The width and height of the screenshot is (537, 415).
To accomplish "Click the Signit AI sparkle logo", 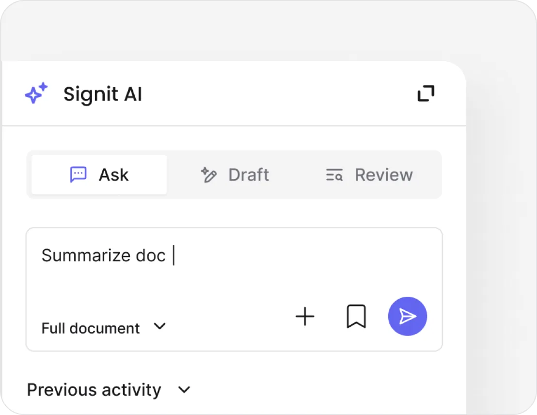I will (36, 93).
